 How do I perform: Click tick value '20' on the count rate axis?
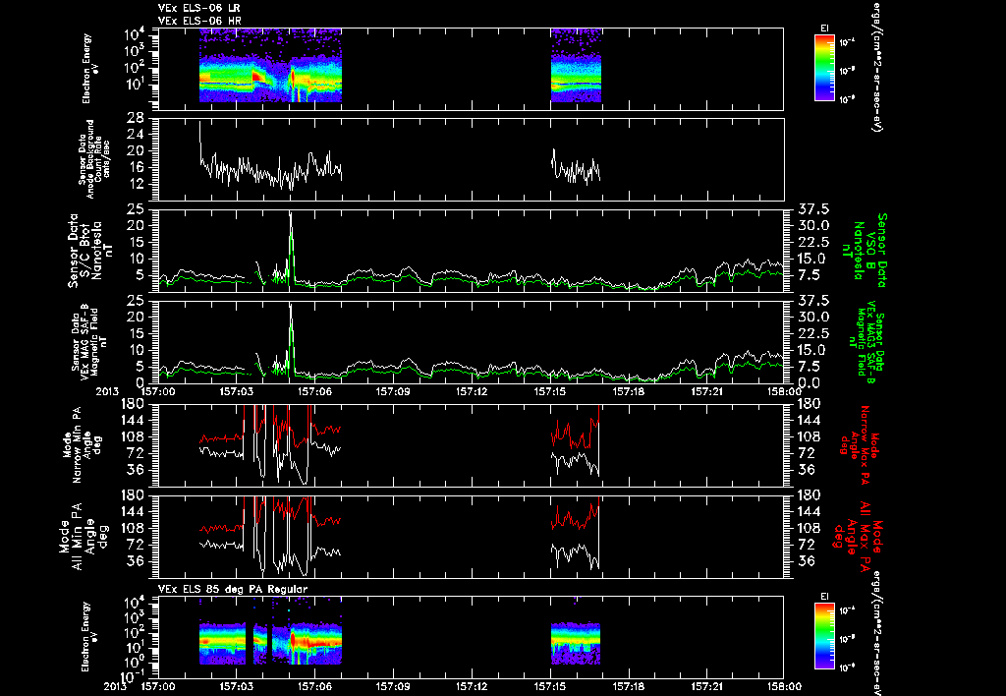point(135,150)
